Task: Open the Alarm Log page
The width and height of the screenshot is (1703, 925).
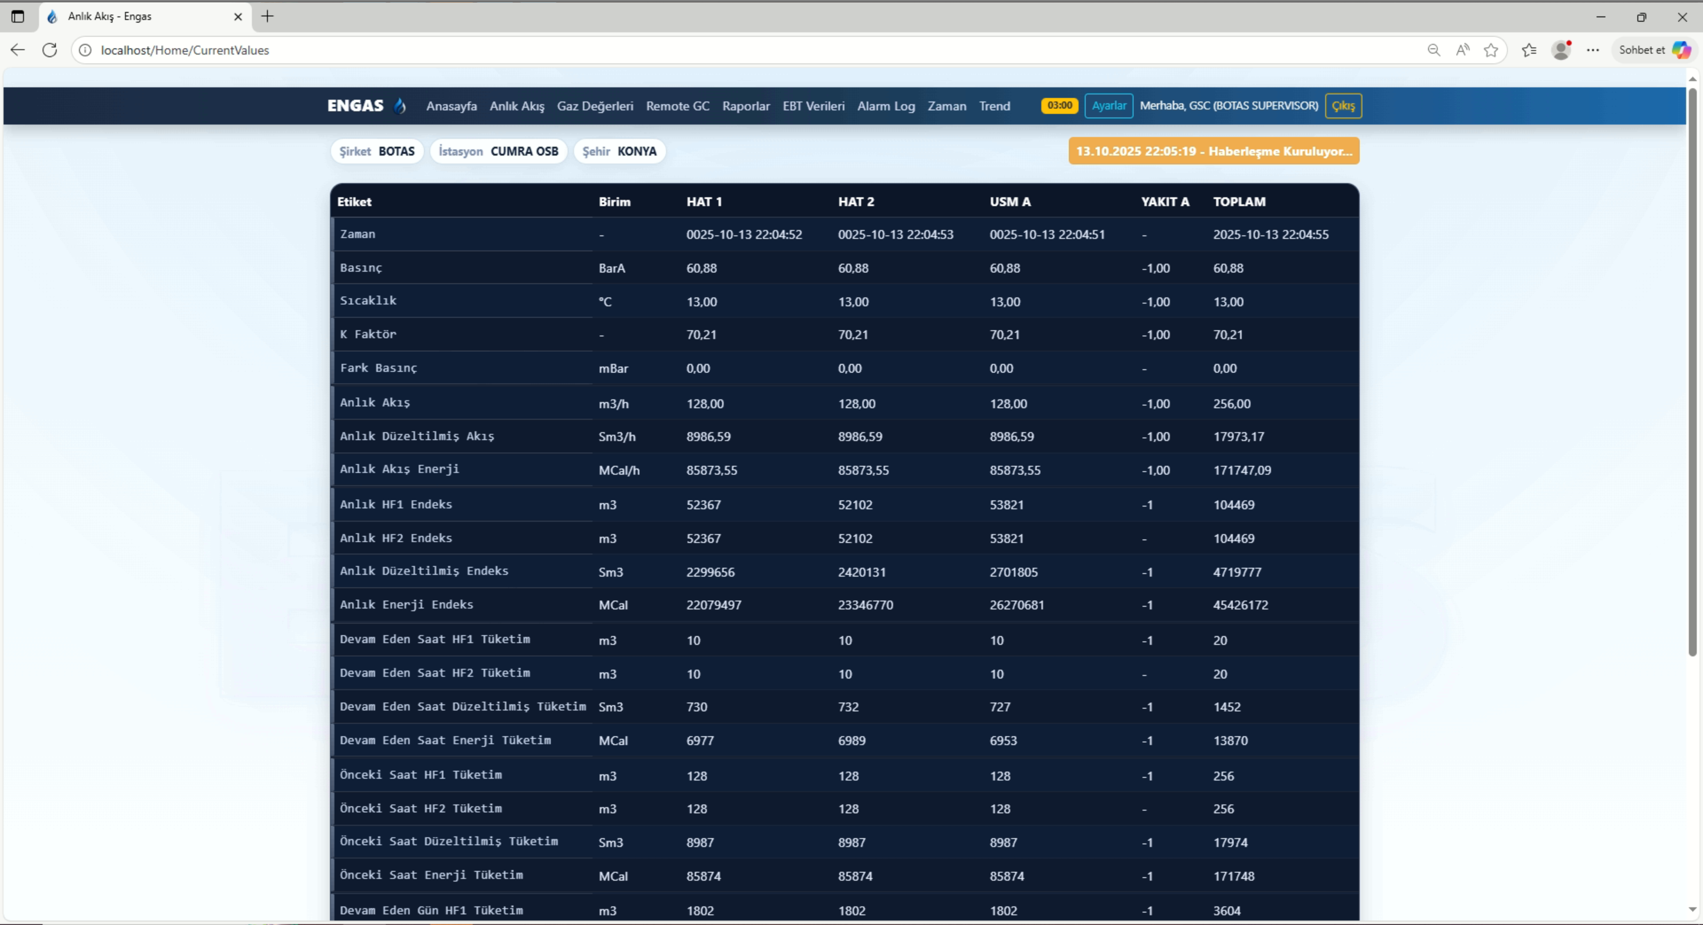Action: [x=886, y=106]
